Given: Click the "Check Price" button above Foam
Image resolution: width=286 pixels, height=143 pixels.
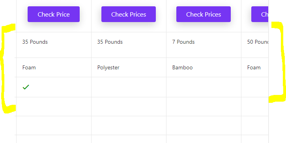Looking at the screenshot, I should click(x=54, y=14).
